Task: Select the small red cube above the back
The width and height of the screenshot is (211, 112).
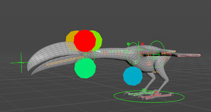Action: pyautogui.click(x=142, y=44)
